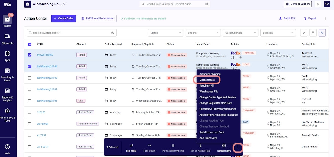Click the lock icon button
334x157 pixels.
[313, 33]
